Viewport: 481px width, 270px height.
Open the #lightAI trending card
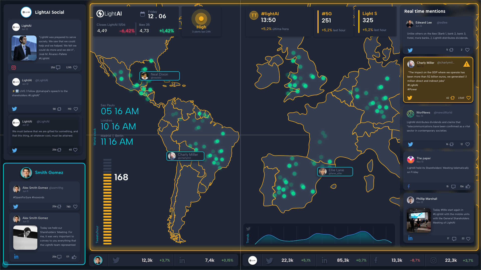[278, 21]
